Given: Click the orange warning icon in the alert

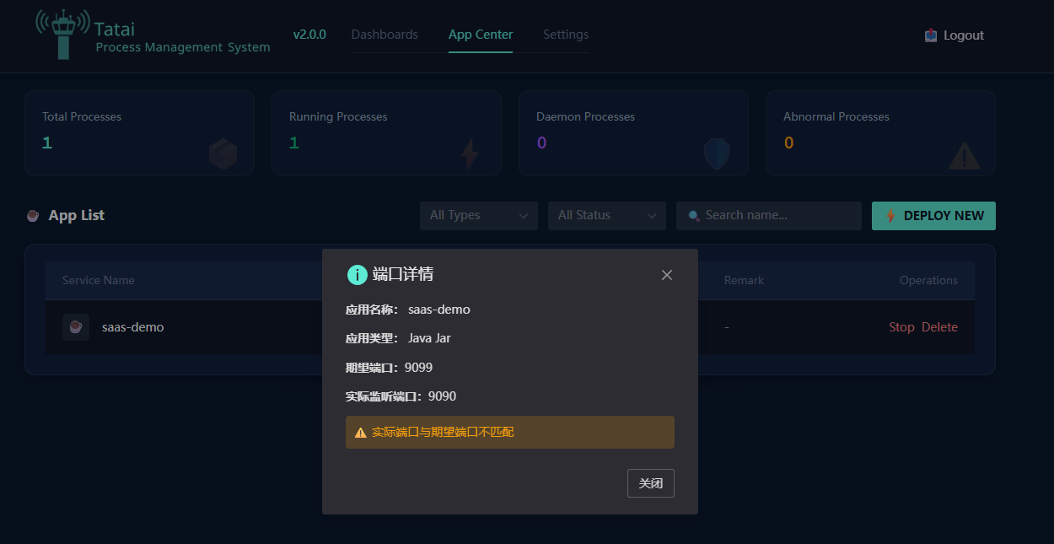Looking at the screenshot, I should coord(361,432).
